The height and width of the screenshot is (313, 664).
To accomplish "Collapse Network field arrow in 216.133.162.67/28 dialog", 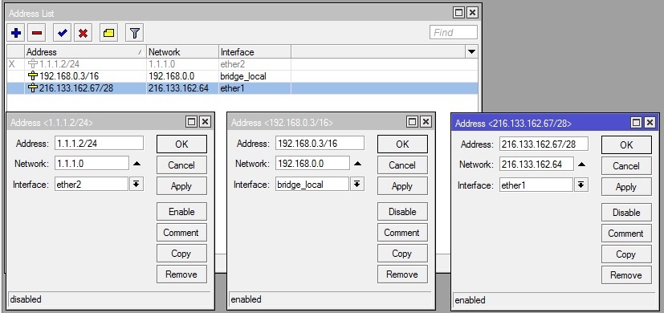I will (x=581, y=165).
